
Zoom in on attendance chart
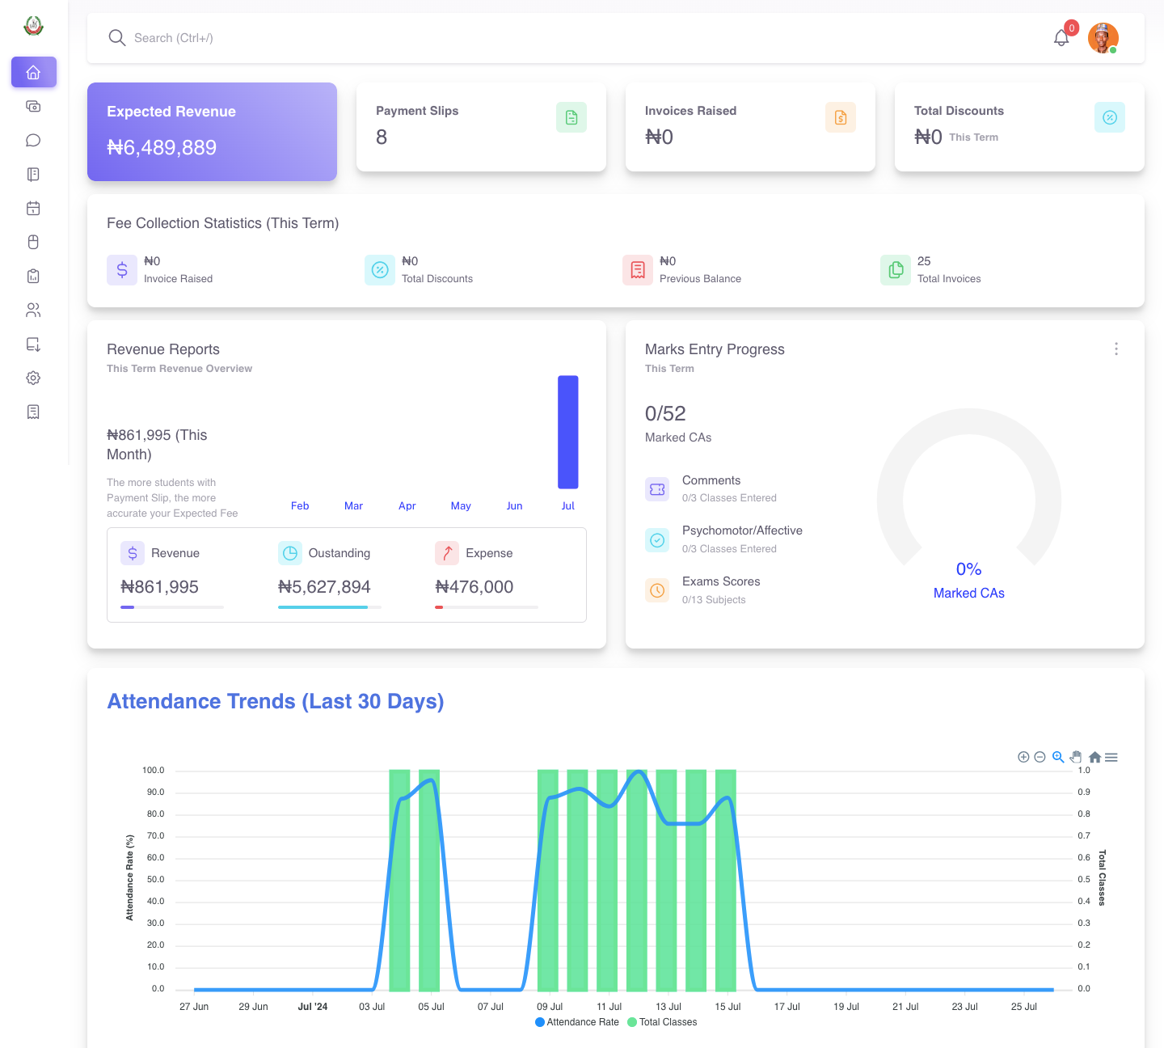pyautogui.click(x=1023, y=757)
